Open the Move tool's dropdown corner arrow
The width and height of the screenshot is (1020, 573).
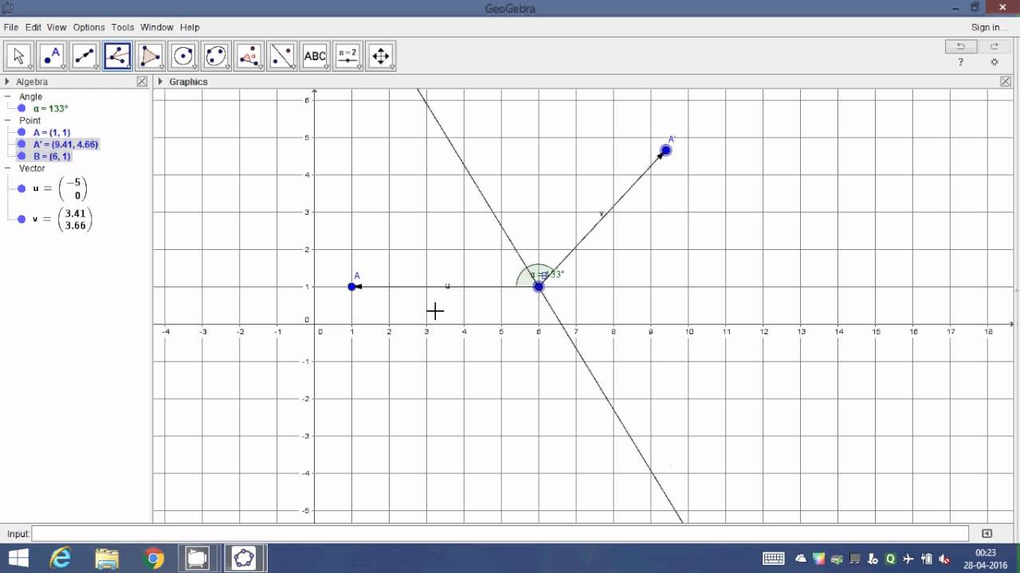coord(29,67)
